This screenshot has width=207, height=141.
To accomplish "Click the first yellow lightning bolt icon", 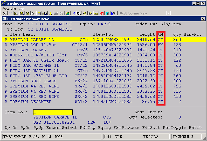I will point(85,13).
